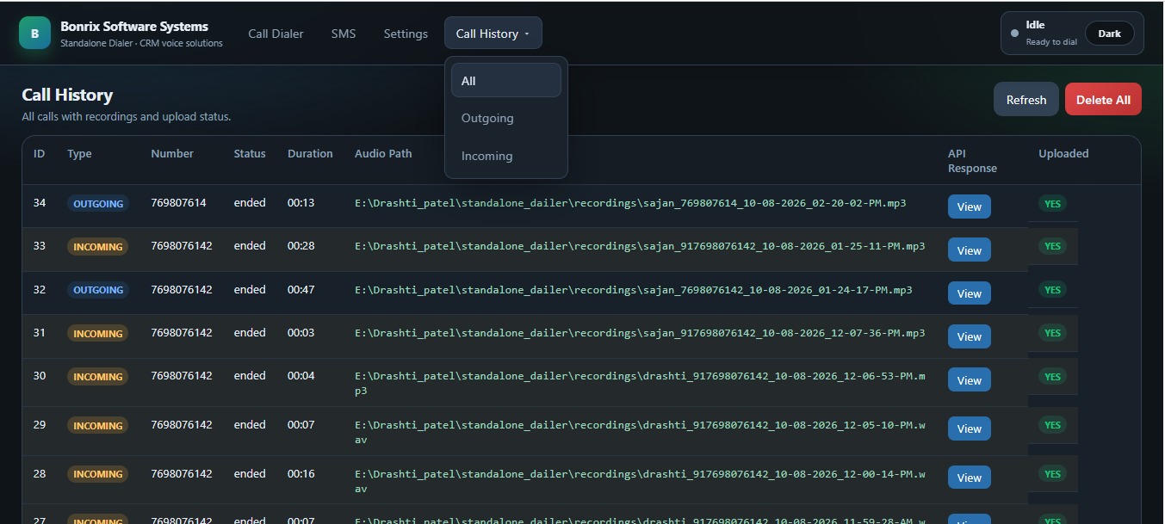Click audio path ending 01-24-17-PM.mp3

(634, 289)
